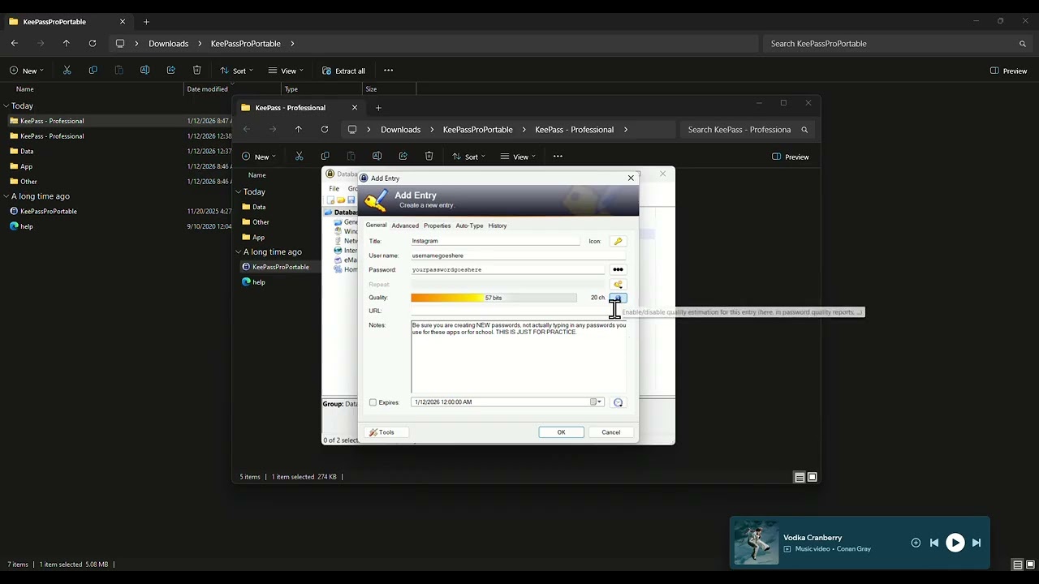See more options in KeePass - Professional window toolbar
This screenshot has width=1039, height=584.
[558, 157]
